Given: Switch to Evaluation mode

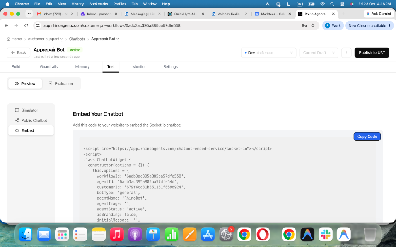Looking at the screenshot, I should [x=61, y=84].
